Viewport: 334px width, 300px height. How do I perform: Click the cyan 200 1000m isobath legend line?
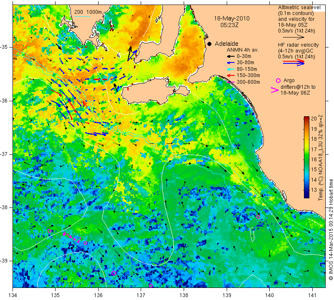[82, 16]
